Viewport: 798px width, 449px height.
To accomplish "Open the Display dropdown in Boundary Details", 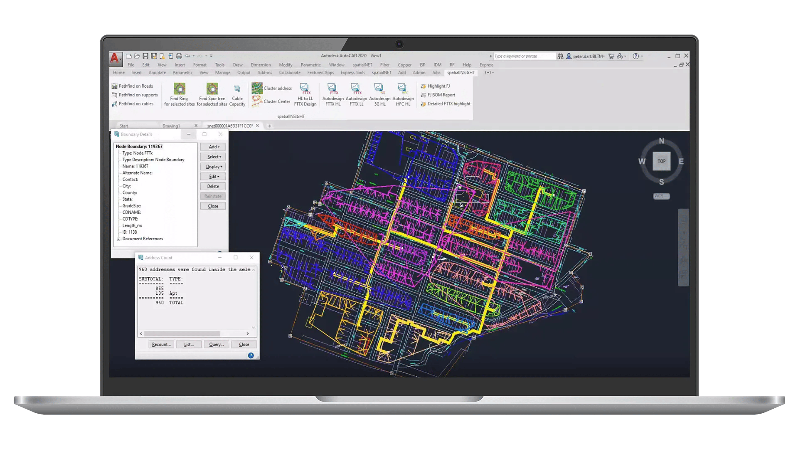I will tap(213, 167).
